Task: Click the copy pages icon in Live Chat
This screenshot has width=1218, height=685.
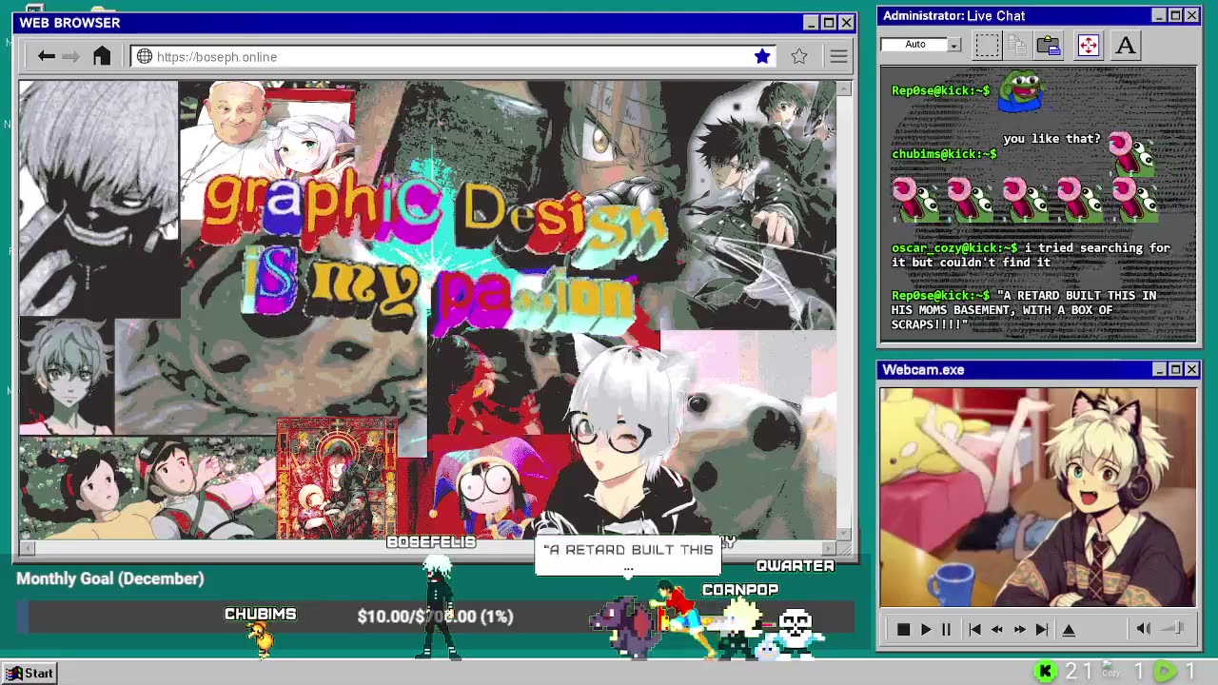Action: (1017, 45)
